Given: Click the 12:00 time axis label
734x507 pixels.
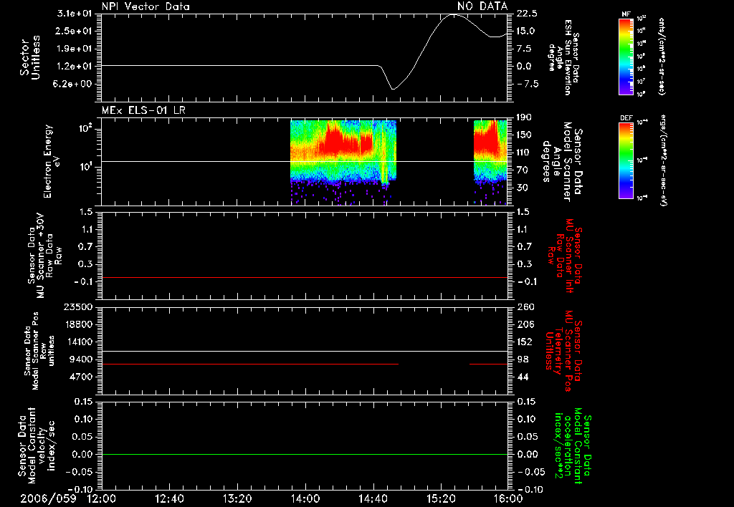Looking at the screenshot, I should click(102, 498).
